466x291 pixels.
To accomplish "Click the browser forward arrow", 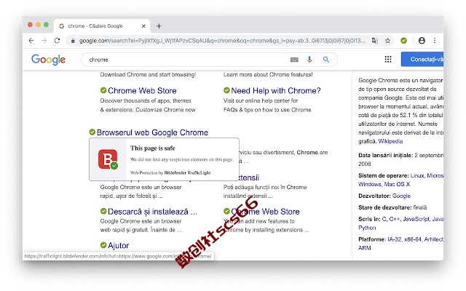I will coord(44,41).
